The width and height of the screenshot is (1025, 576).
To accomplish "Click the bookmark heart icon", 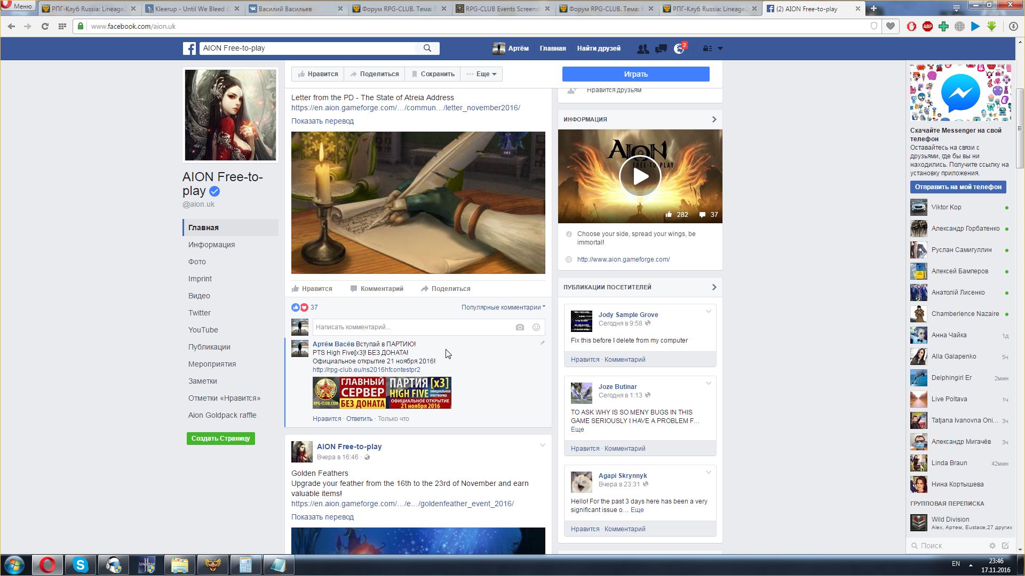I will (x=891, y=26).
